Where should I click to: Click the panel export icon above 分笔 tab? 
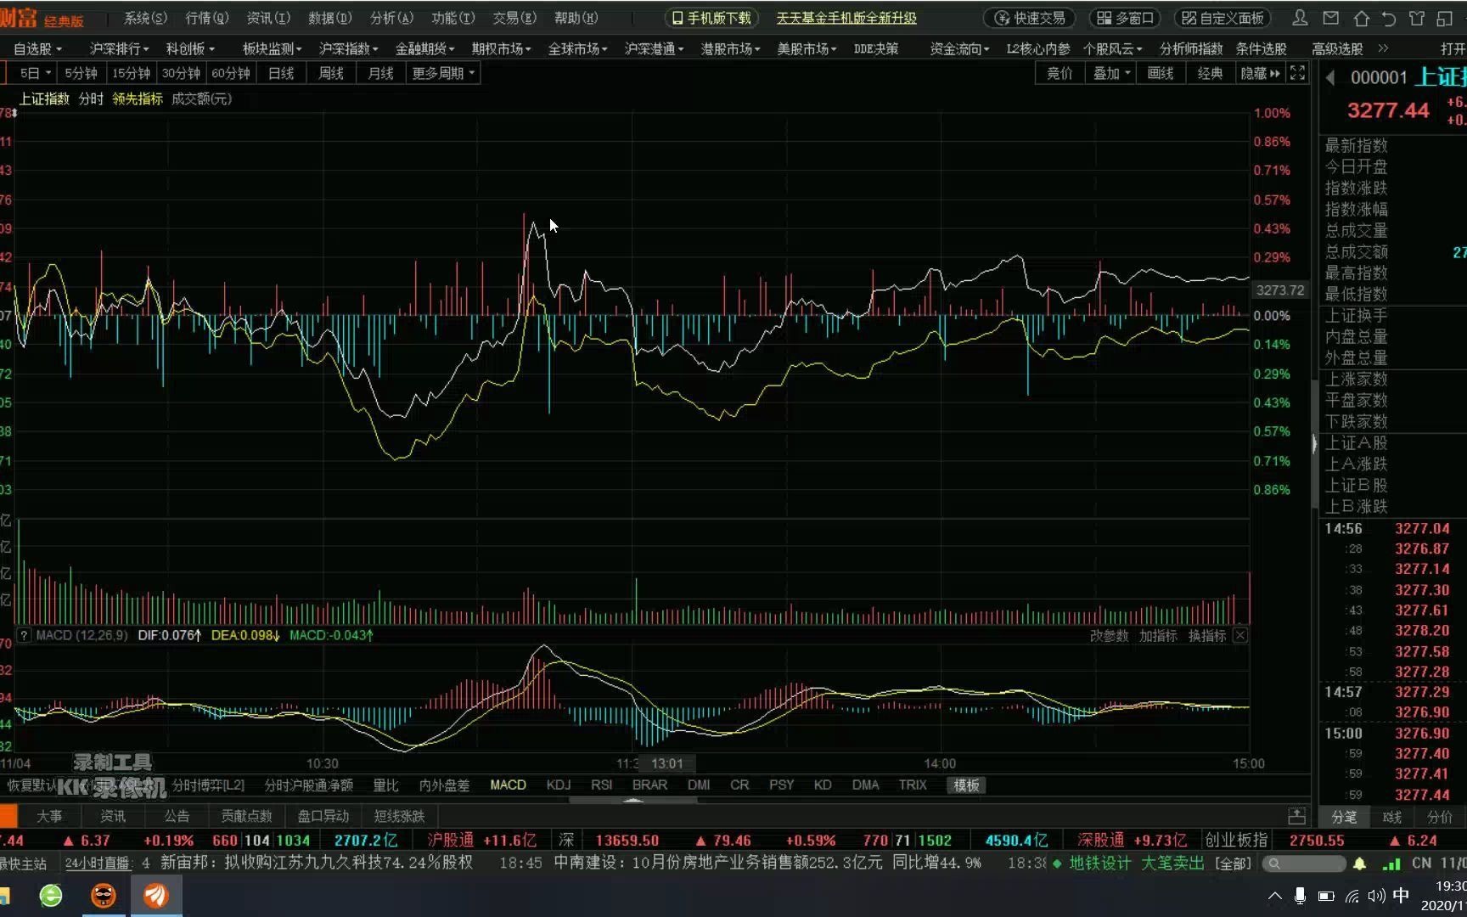[1296, 816]
